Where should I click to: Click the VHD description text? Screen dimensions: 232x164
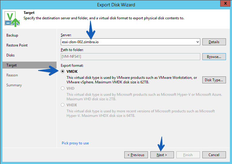pyautogui.click(x=144, y=97)
